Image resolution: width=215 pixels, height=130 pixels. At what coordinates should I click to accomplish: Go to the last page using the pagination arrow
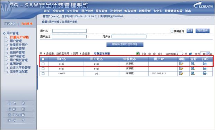click(160, 54)
